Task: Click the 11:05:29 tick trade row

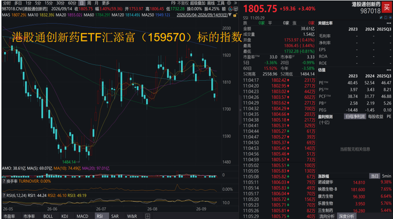Action: [x=279, y=216]
